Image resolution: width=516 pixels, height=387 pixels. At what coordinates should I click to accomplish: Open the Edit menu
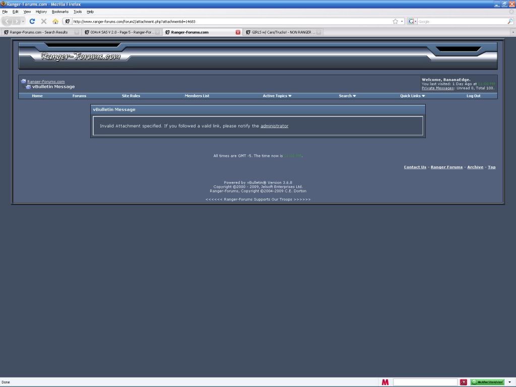point(16,12)
